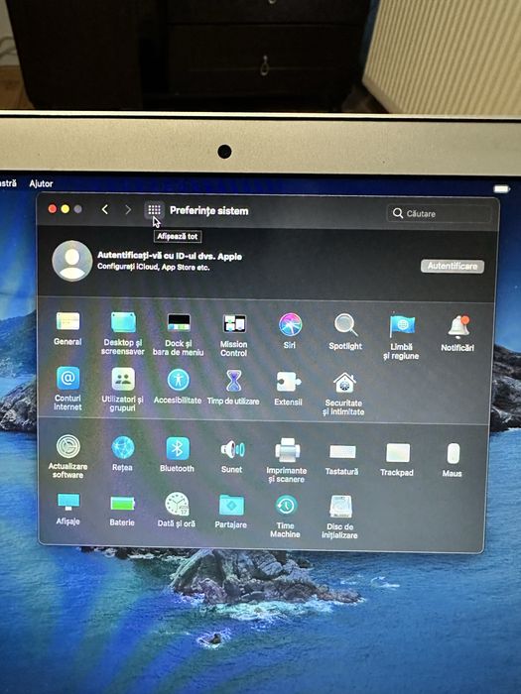Open Partajare sharing preferences

tap(231, 512)
